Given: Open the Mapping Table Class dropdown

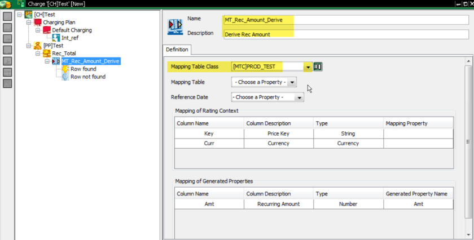Looking at the screenshot, I should pyautogui.click(x=308, y=66).
